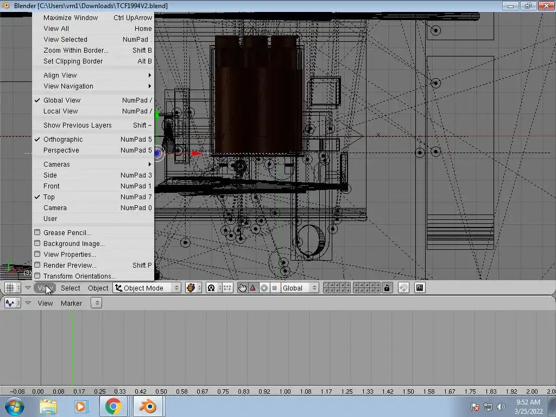
Task: Open the timeline Marker menu
Action: coord(71,303)
